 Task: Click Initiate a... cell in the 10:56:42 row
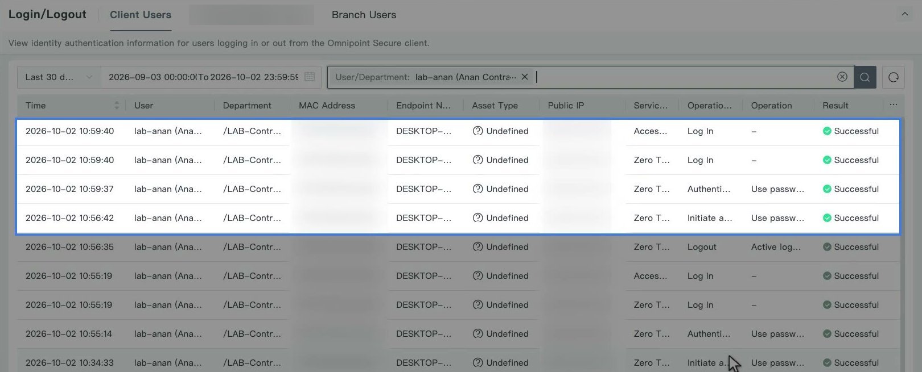[x=710, y=218]
